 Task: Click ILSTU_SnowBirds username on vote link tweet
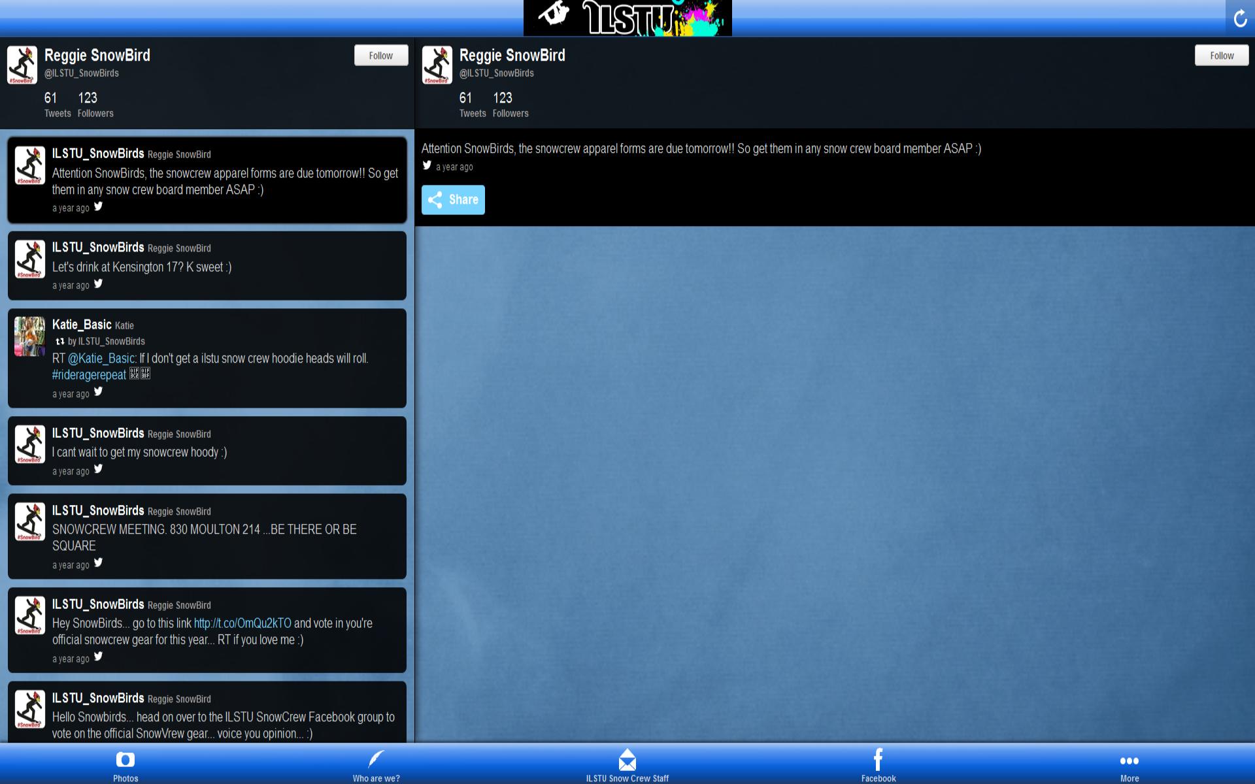coord(98,604)
